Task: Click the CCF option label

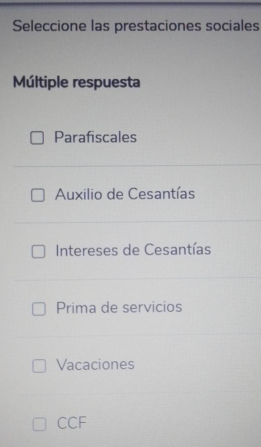Action: [73, 423]
